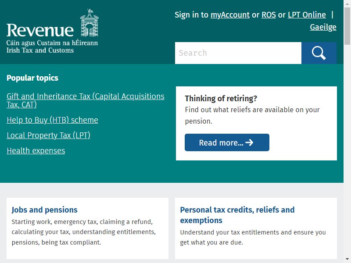Click the vertical scrollbar thumb
Viewport: 351px width, 263px height.
click(347, 26)
